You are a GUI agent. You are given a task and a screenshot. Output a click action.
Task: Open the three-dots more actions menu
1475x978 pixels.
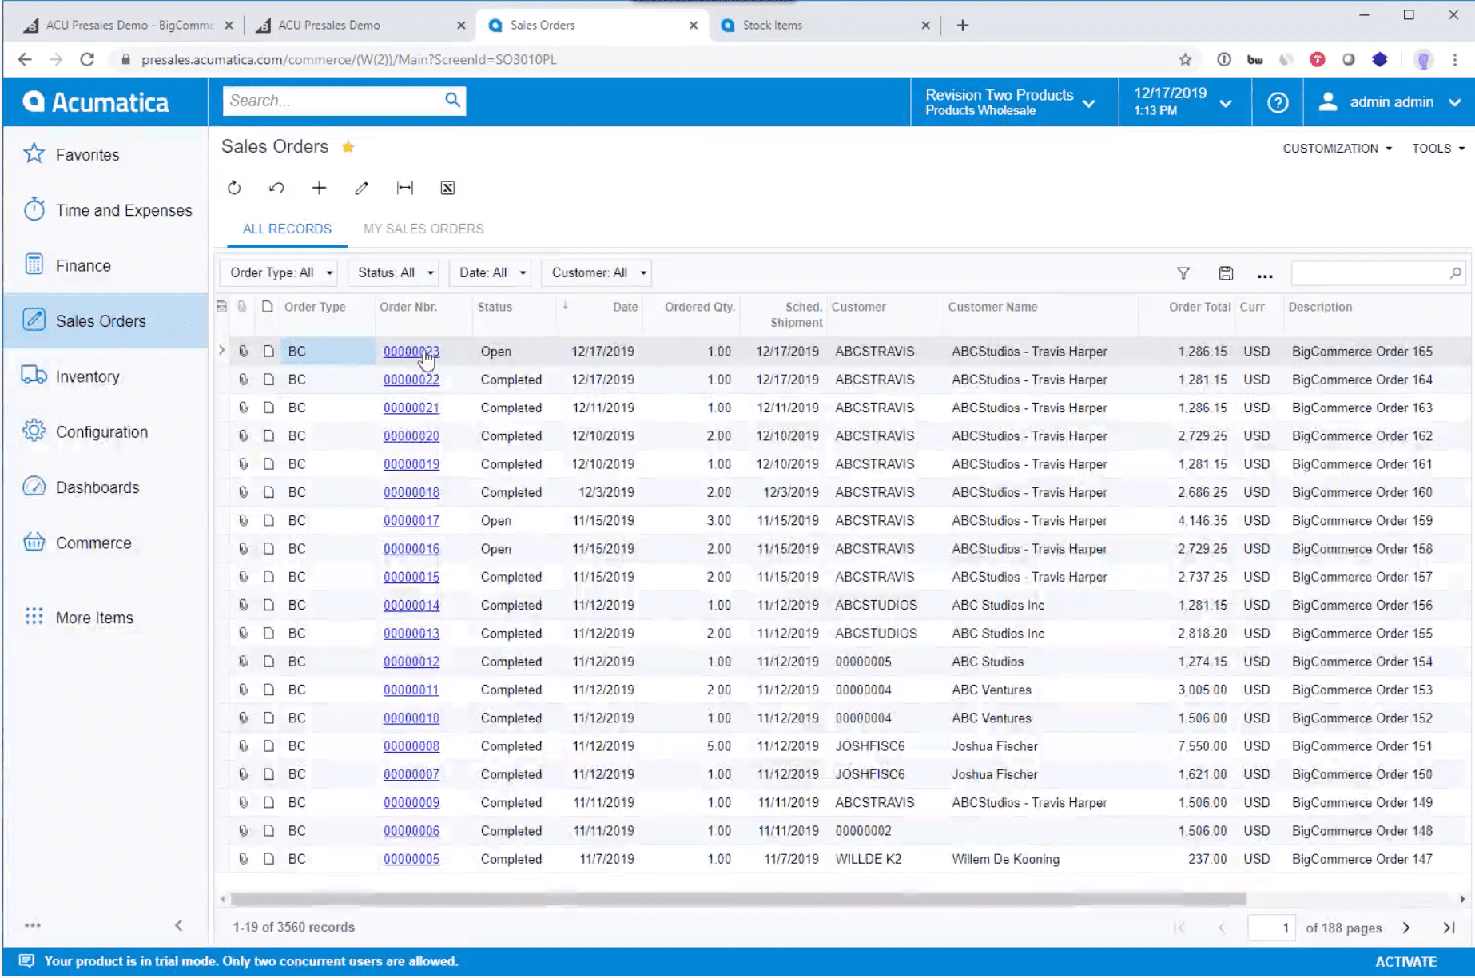pos(1265,276)
